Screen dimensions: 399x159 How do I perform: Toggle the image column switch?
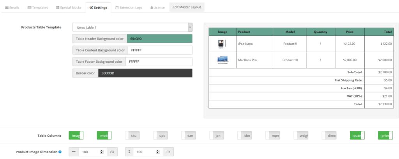[76, 135]
